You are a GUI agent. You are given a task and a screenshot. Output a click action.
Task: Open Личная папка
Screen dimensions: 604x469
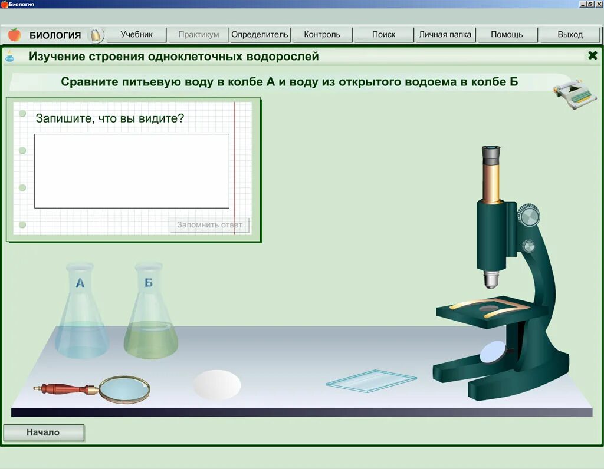pos(445,35)
